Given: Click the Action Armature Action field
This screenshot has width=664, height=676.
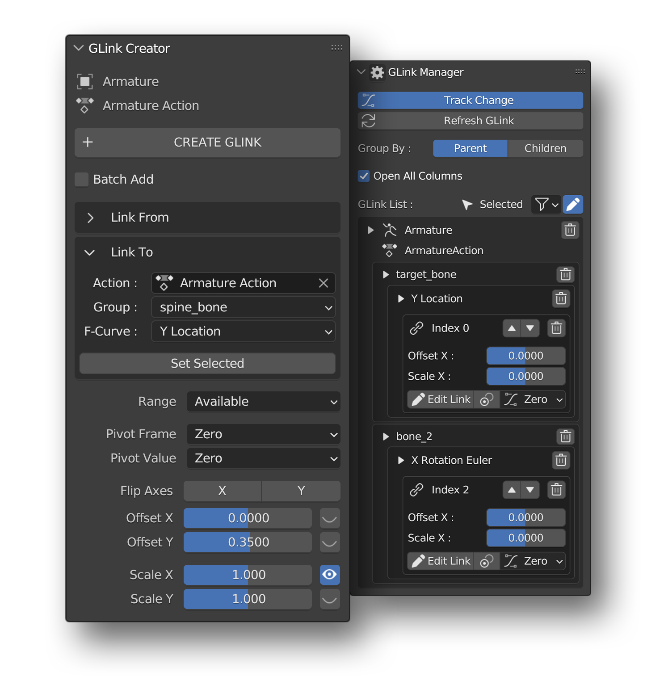Looking at the screenshot, I should 244,283.
